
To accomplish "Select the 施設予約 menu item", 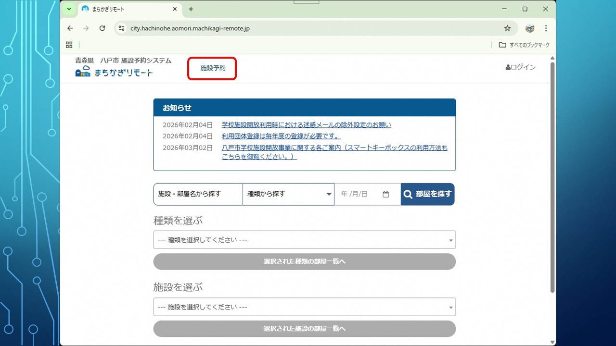I will pyautogui.click(x=211, y=68).
